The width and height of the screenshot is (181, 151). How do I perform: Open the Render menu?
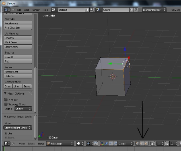35,10
